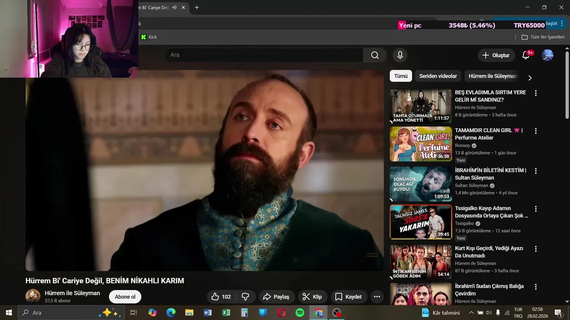570x320 pixels.
Task: Open Tssigalko Kayıp Adamın Dosyasında title
Action: 491,212
